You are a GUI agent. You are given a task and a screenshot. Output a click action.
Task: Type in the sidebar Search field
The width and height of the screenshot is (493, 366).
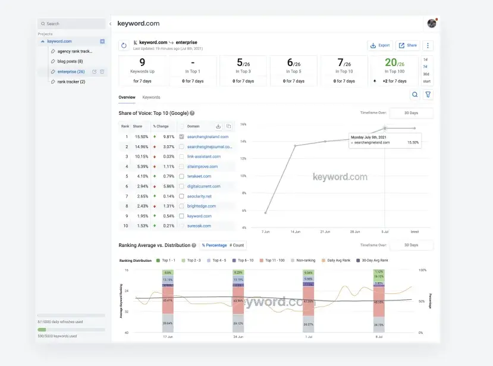coord(71,24)
